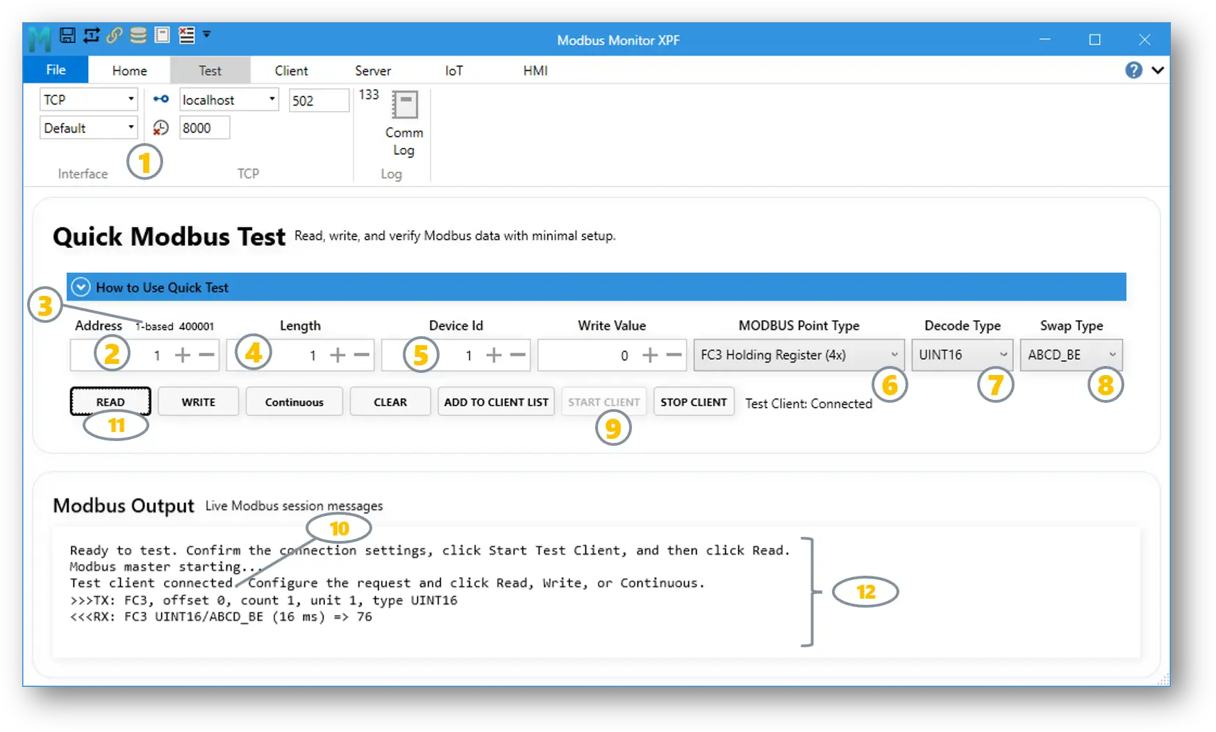Click the chain link icon in title bar

[x=115, y=35]
